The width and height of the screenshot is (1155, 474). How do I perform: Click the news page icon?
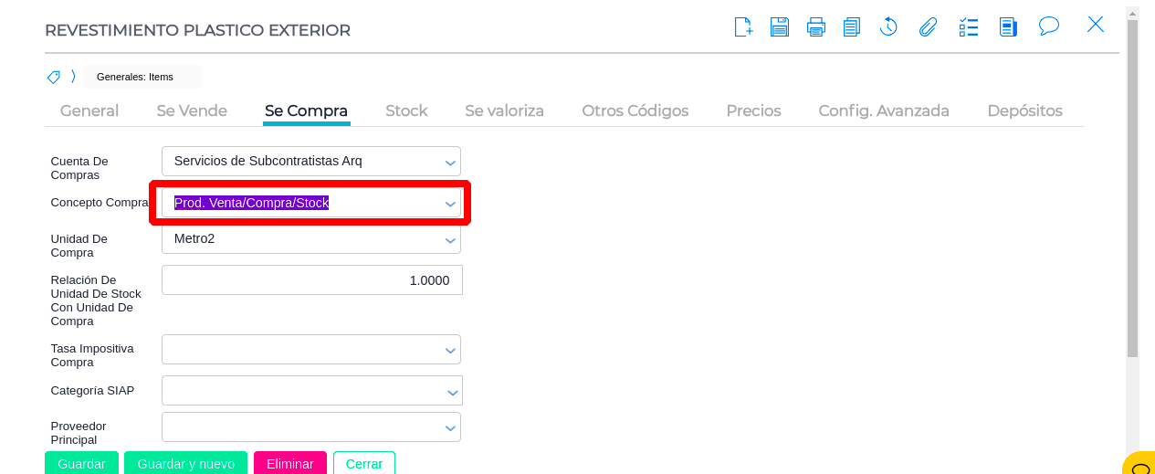pos(1008,26)
